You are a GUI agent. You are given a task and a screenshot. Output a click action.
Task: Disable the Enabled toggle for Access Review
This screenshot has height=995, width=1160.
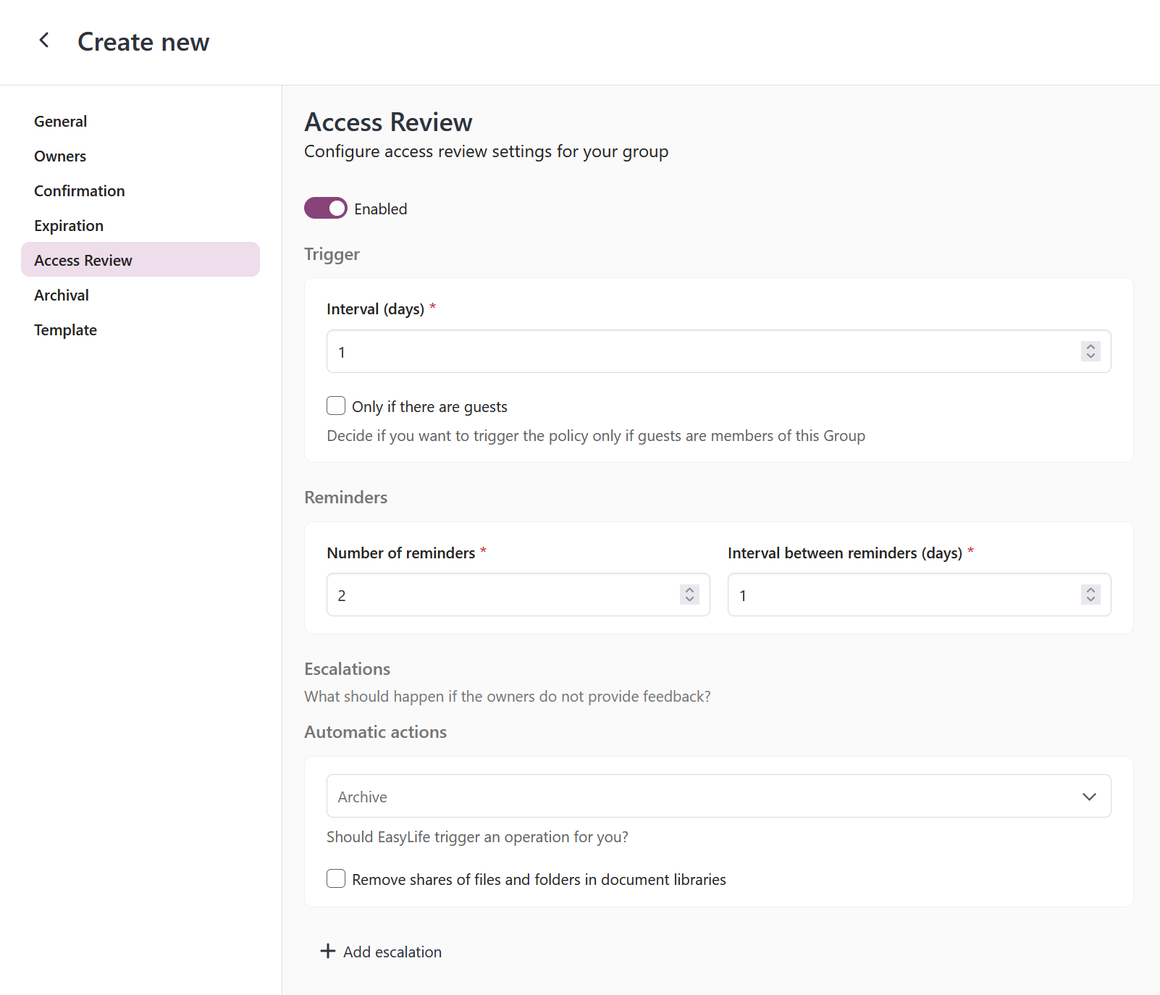click(x=325, y=208)
